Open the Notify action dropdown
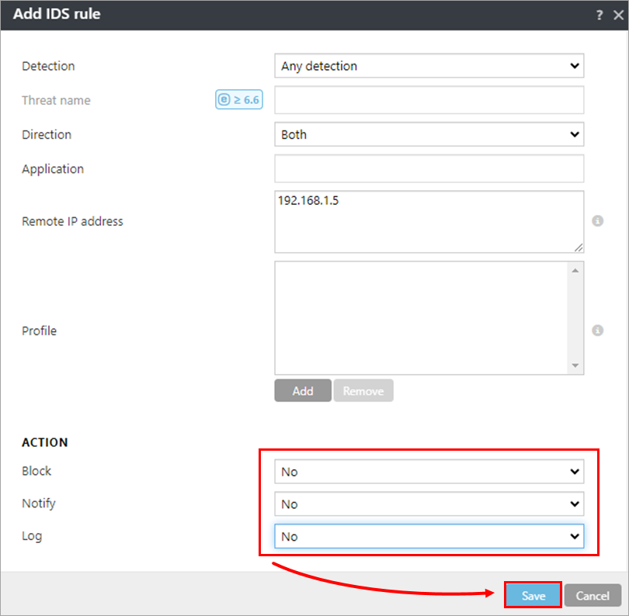The width and height of the screenshot is (629, 616). pyautogui.click(x=429, y=504)
